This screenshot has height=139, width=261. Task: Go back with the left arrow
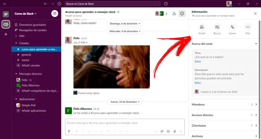pos(45,4)
